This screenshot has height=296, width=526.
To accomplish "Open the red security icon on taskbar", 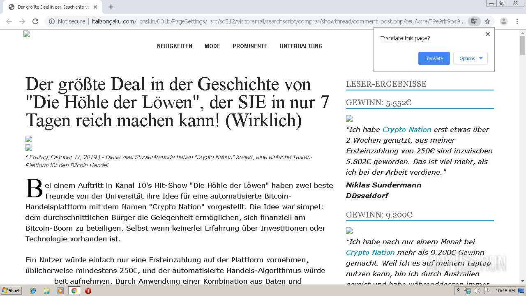I will click(88, 291).
